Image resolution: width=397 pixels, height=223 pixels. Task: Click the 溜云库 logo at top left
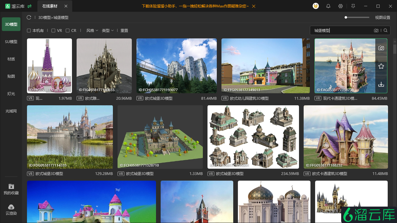pyautogui.click(x=15, y=6)
